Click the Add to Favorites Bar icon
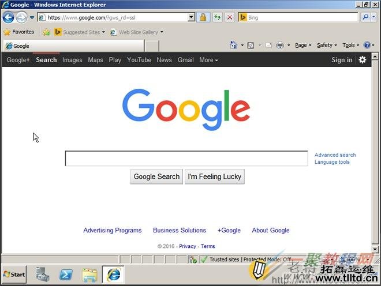The height and width of the screenshot is (286, 381). 46,32
